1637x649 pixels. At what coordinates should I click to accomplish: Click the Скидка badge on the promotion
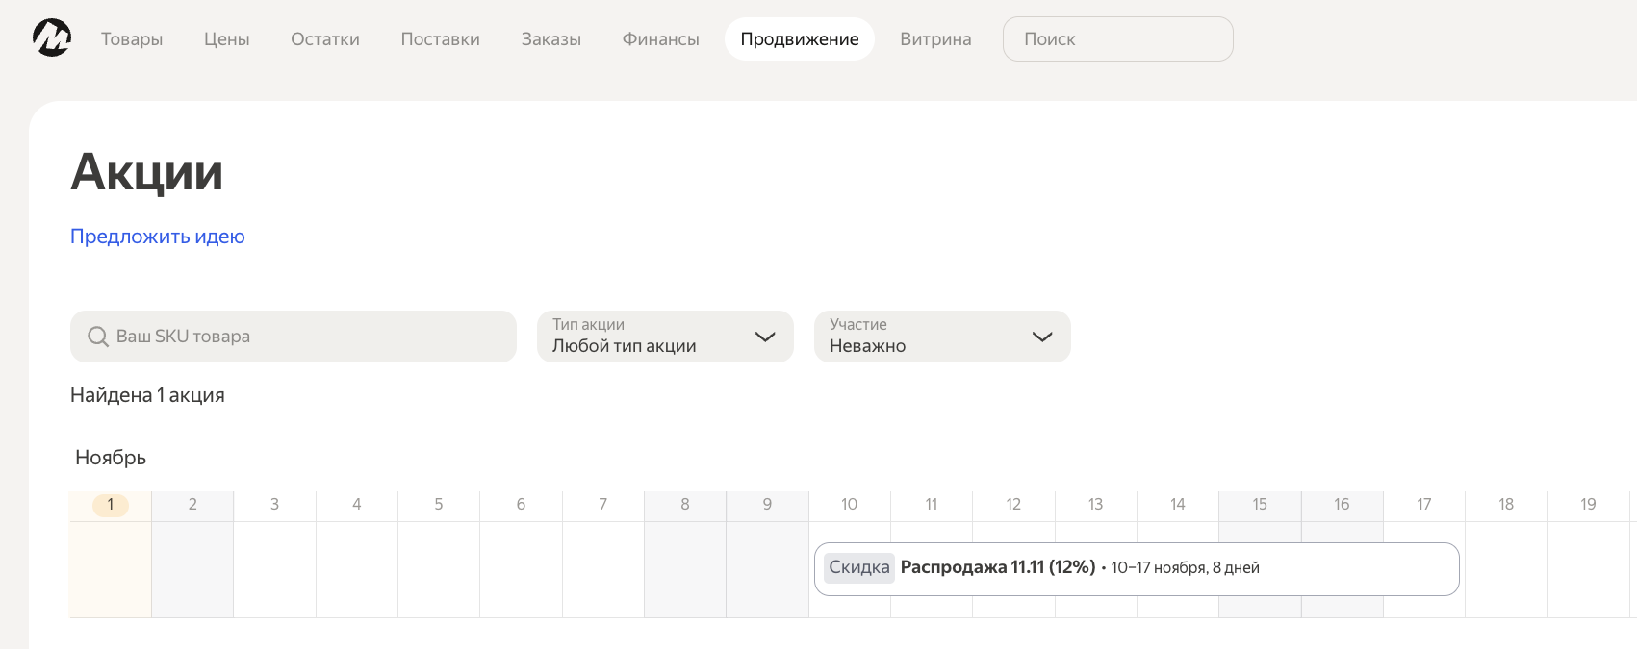click(858, 568)
